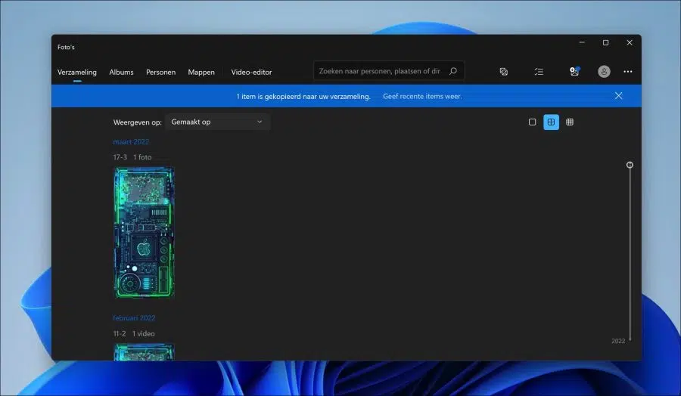
Task: Focus the 'Zoeken naar personen' search field
Action: tap(389, 71)
